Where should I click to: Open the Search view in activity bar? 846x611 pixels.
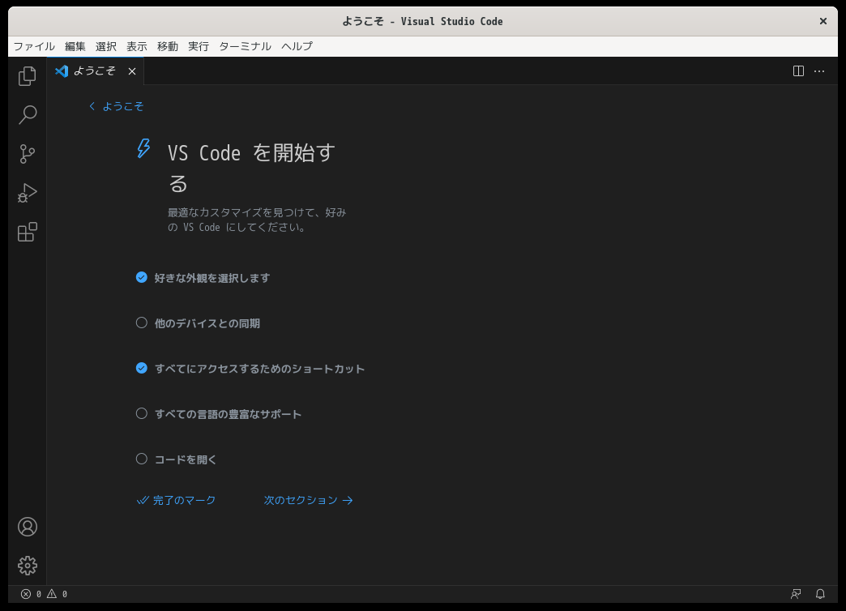click(27, 115)
